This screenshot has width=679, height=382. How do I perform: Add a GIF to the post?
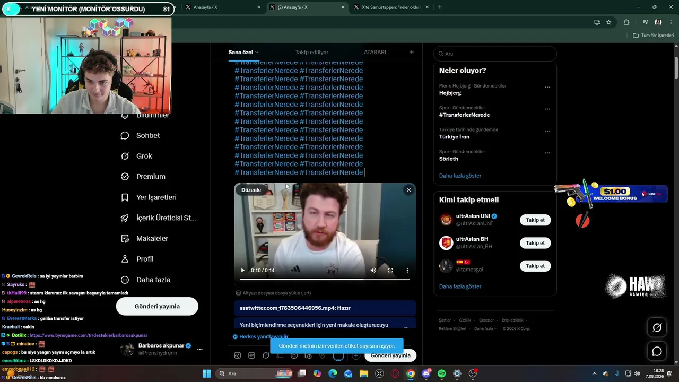pyautogui.click(x=251, y=355)
